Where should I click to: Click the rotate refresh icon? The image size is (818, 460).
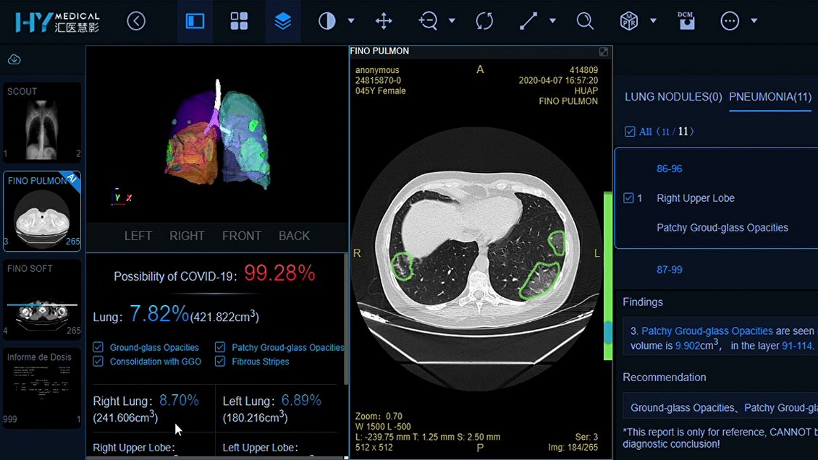(x=484, y=21)
